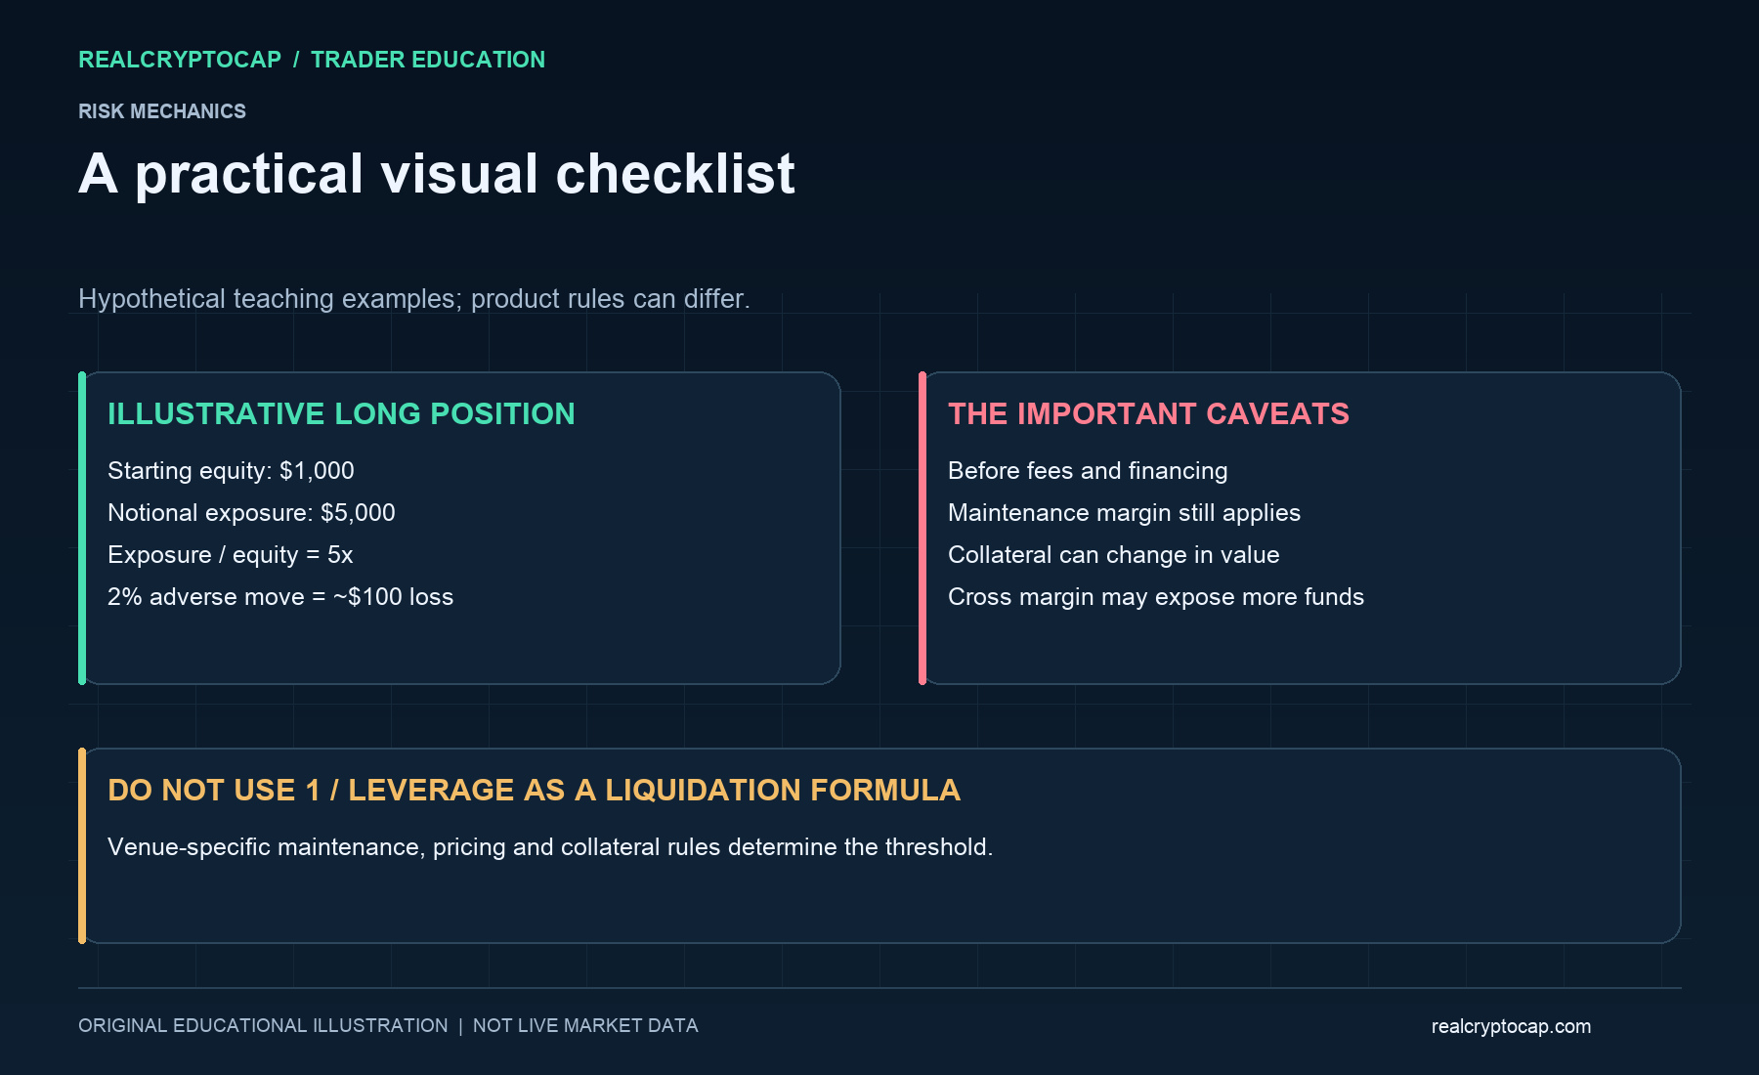Click the RISK MECHANICS label
The height and width of the screenshot is (1075, 1759).
[x=162, y=111]
